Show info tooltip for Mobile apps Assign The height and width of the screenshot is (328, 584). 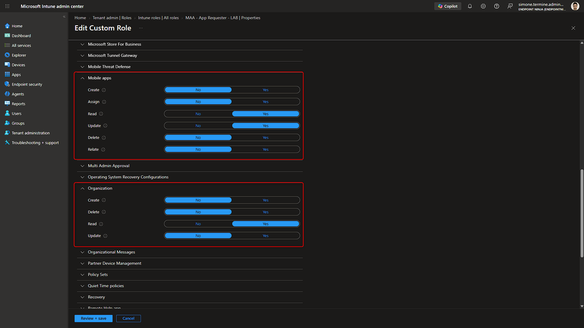(104, 102)
